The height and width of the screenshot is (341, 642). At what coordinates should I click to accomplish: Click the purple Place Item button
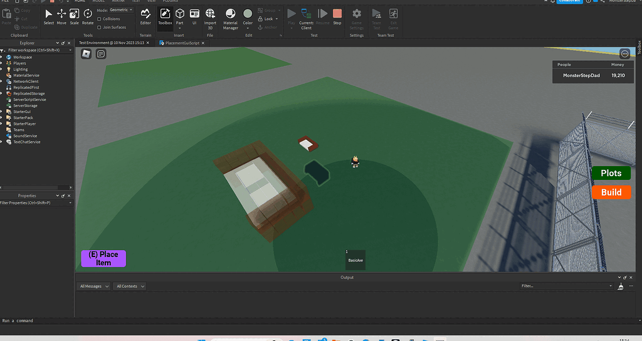(103, 258)
